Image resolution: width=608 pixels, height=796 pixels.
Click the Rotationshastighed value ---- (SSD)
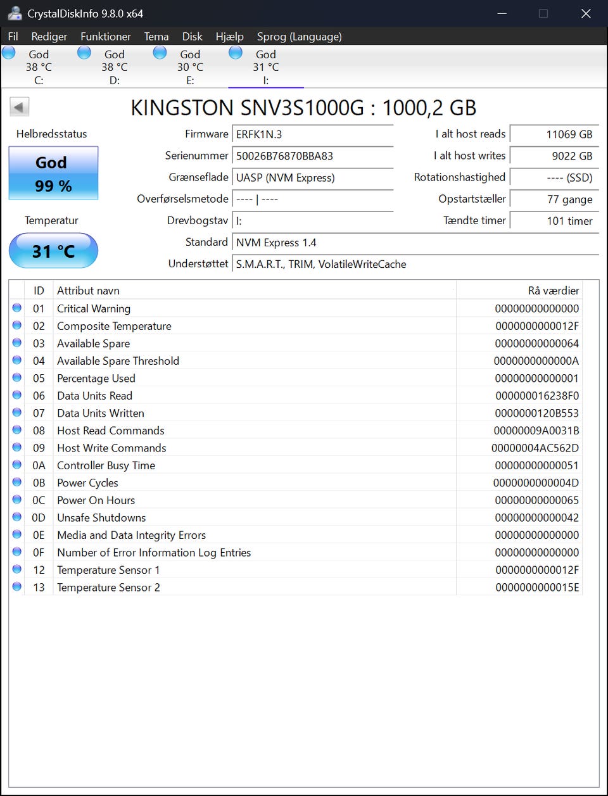[x=554, y=177]
